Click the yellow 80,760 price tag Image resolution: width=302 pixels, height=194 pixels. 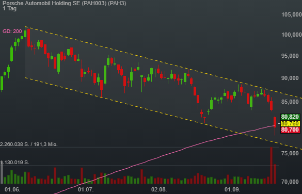coord(290,123)
